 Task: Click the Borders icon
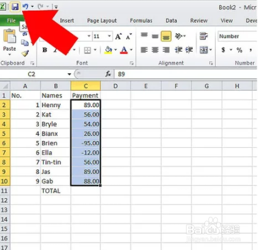pyautogui.click(x=87, y=50)
